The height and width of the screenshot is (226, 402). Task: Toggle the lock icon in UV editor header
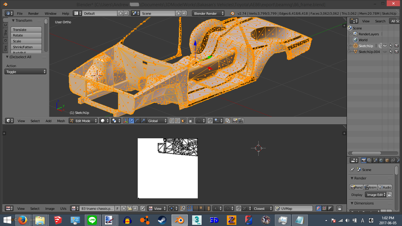[x=340, y=209]
